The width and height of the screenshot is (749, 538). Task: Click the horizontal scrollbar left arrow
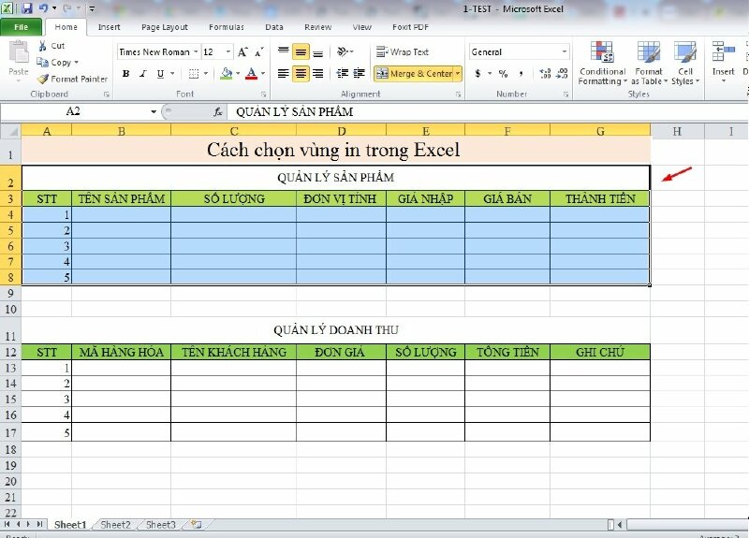pos(620,525)
